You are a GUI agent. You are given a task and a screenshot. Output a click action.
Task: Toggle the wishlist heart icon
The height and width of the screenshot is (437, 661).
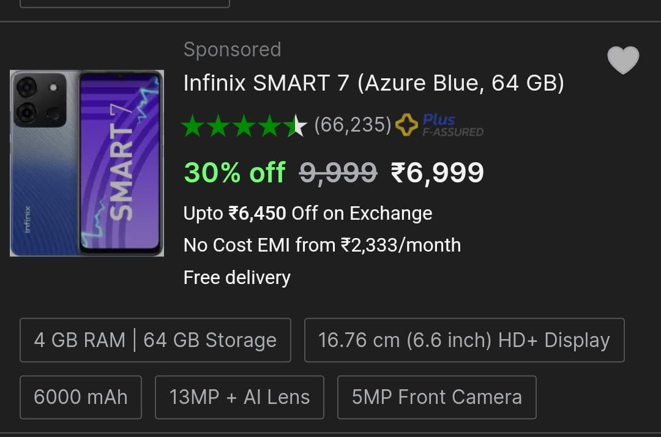coord(623,61)
